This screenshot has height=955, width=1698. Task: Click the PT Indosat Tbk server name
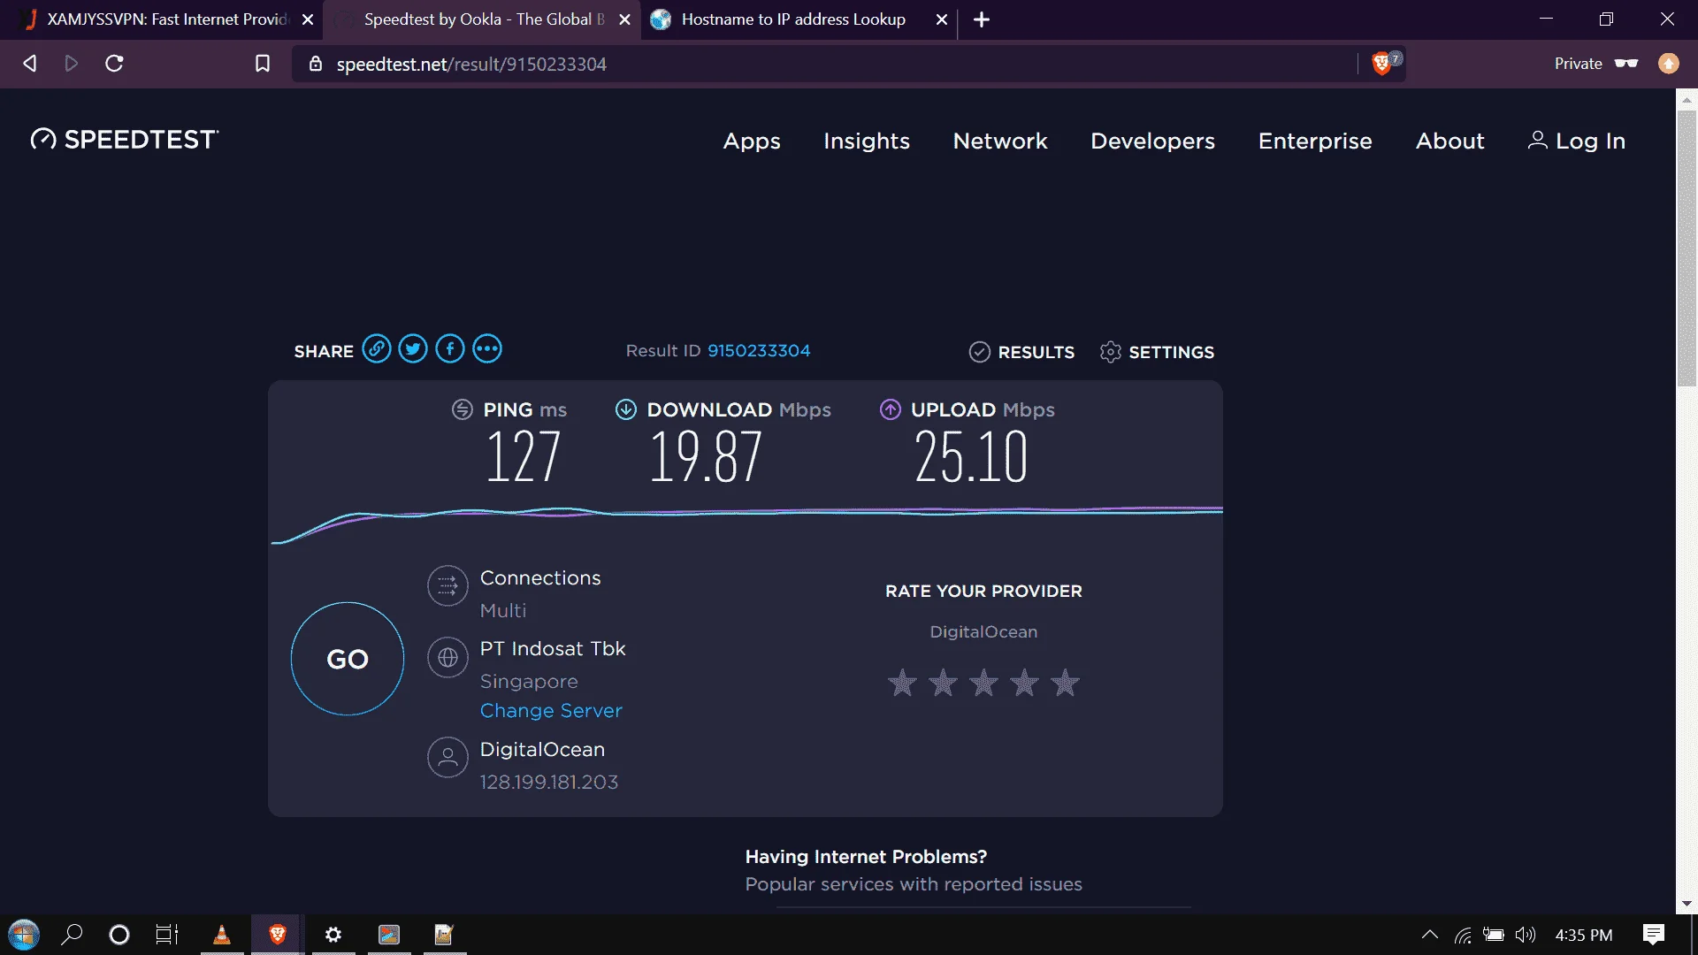(x=553, y=649)
